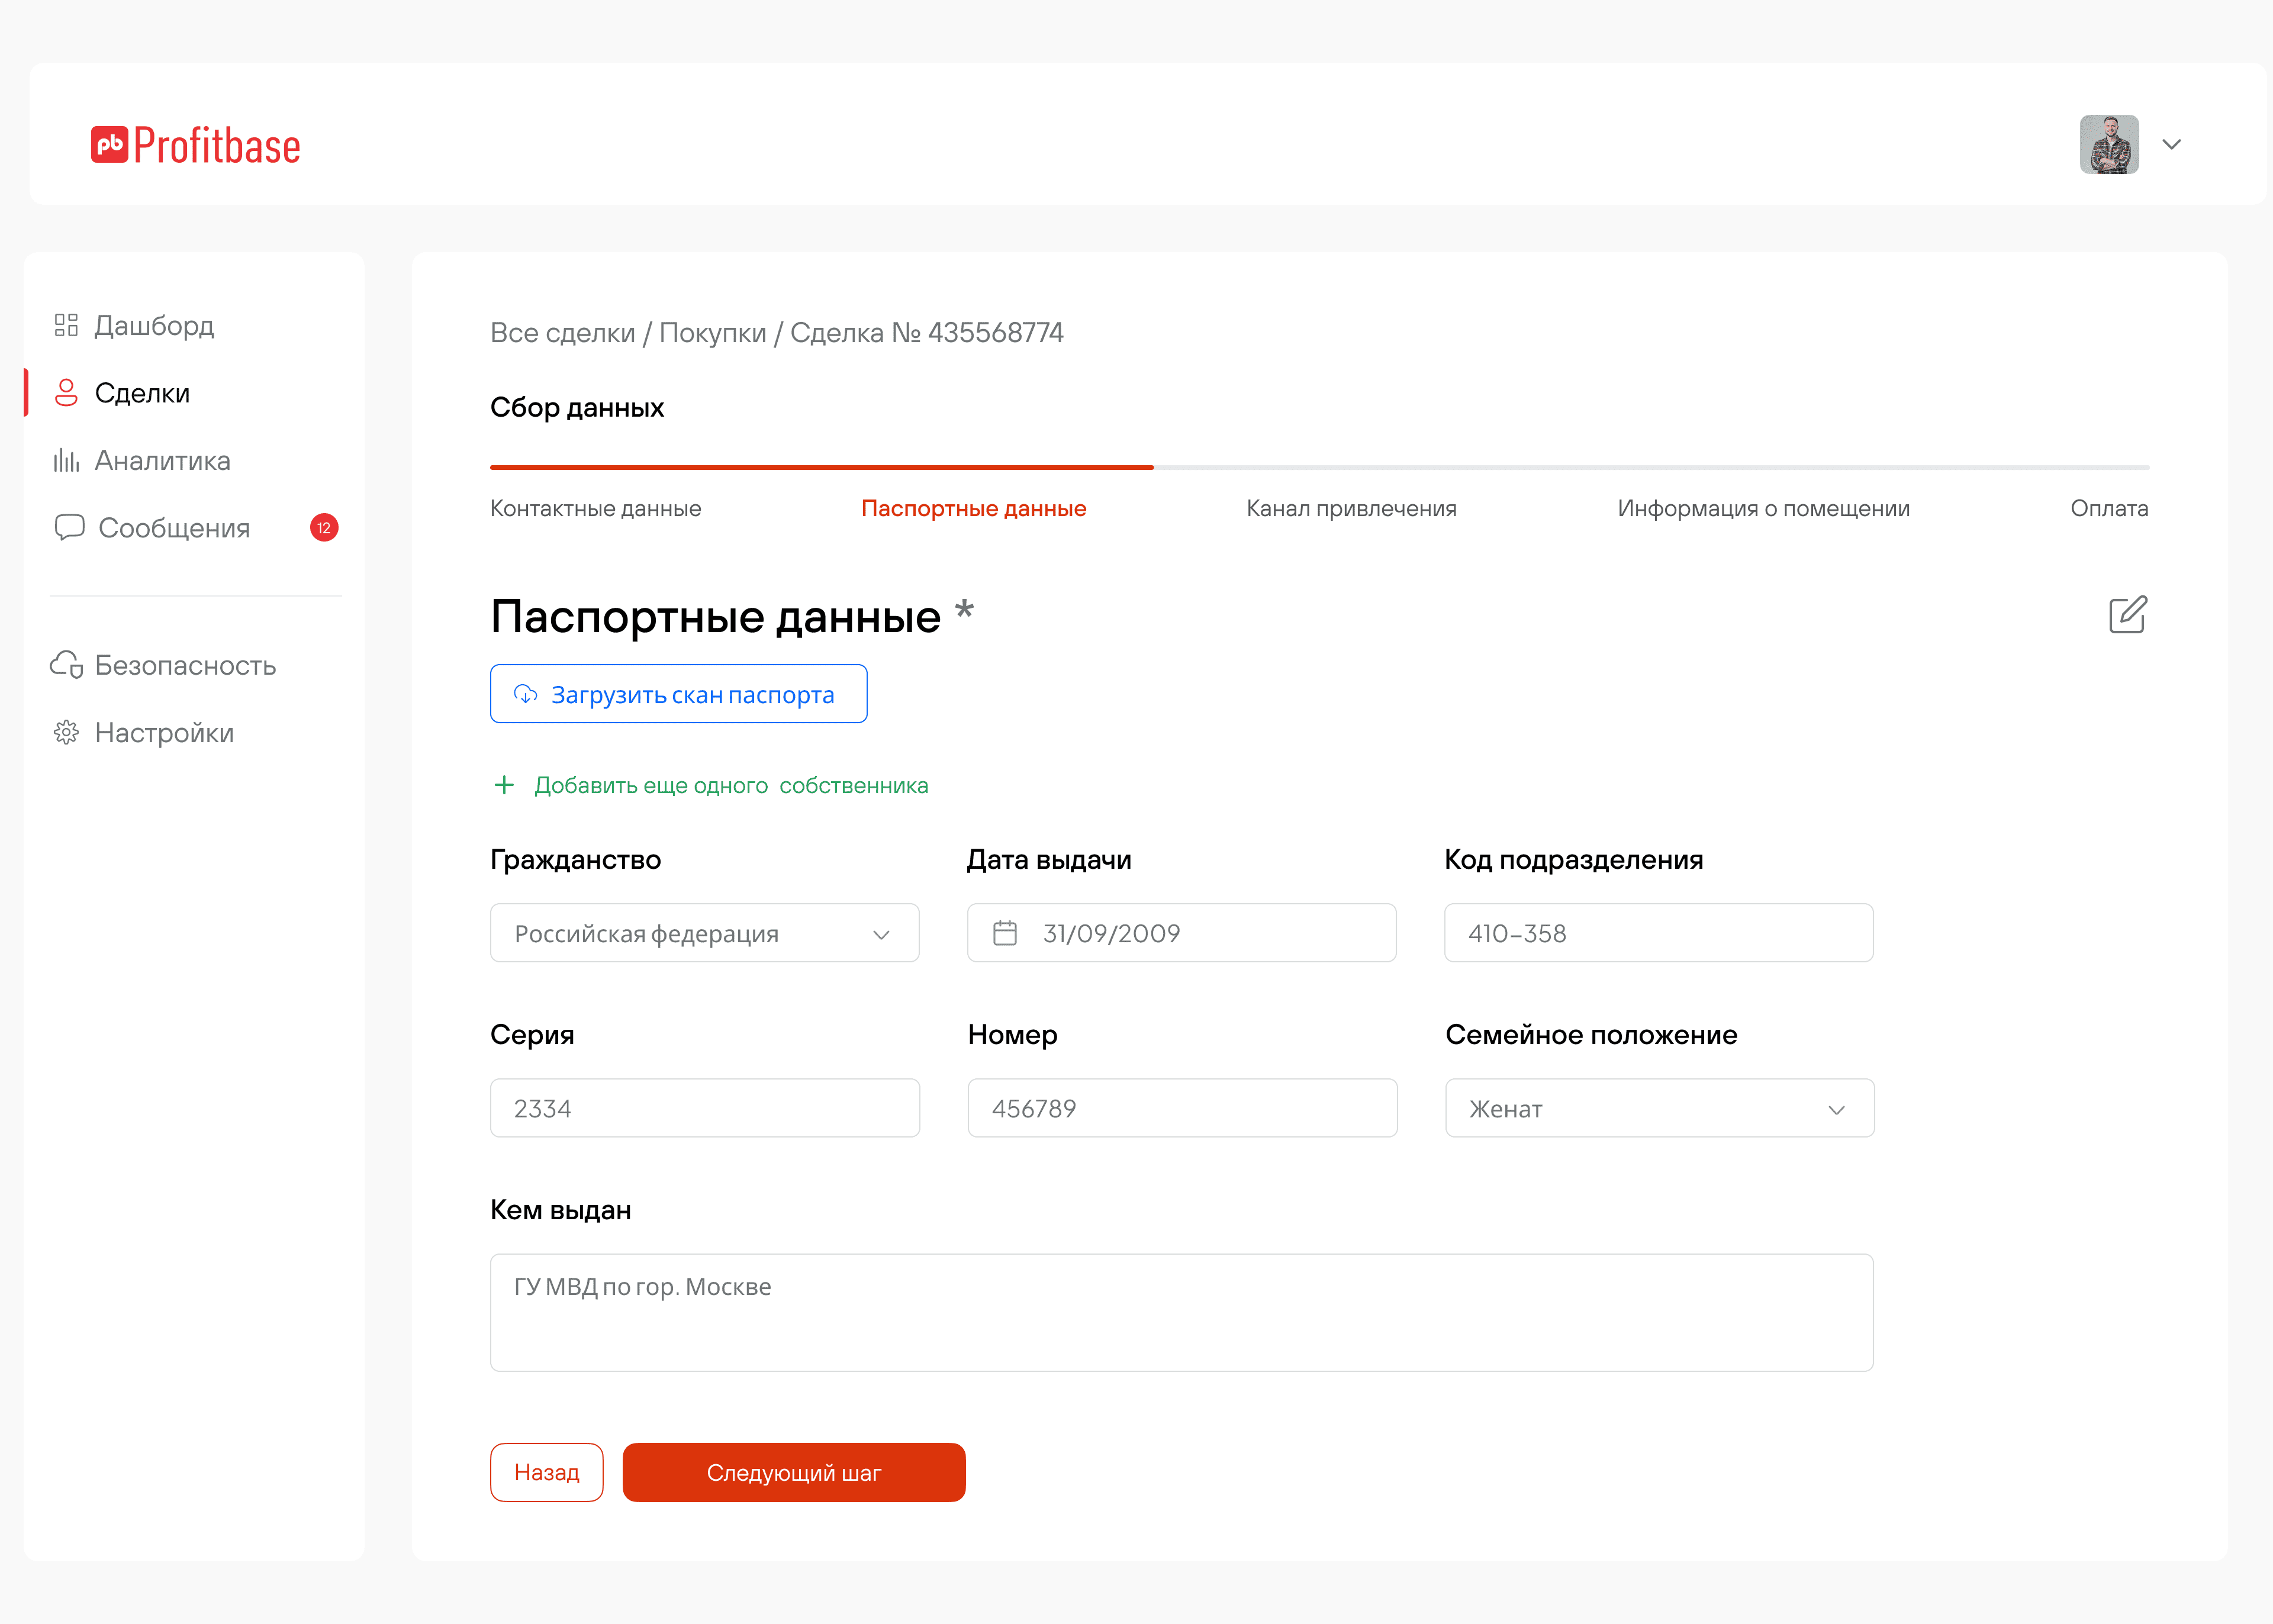This screenshot has width=2273, height=1624.
Task: Open the Гражданство dropdown
Action: coord(704,933)
